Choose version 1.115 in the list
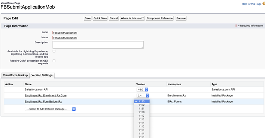Image resolution: width=265 pixels, height=138 pixels. (141, 130)
